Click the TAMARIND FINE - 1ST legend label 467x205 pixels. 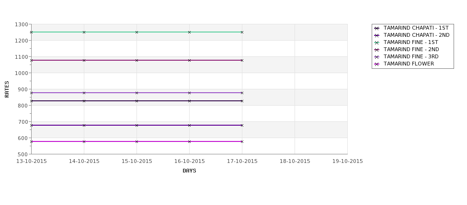coord(410,43)
